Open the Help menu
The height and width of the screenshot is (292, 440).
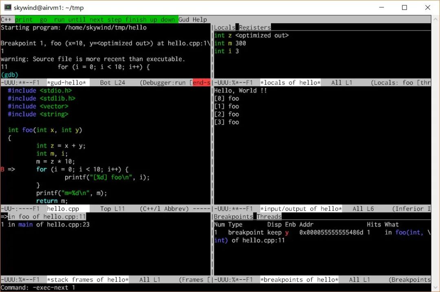point(200,20)
